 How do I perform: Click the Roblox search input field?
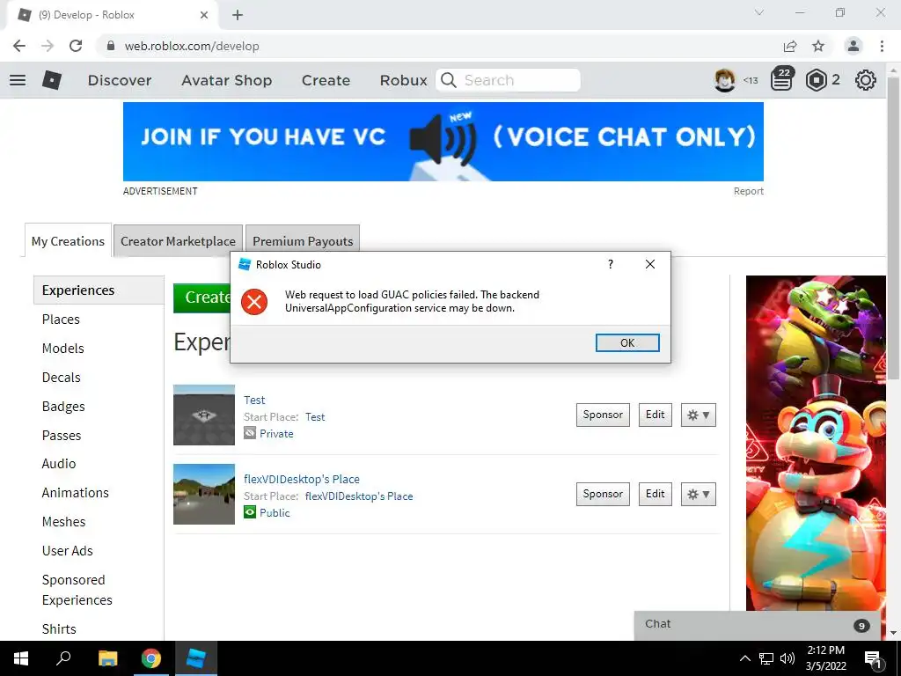pyautogui.click(x=508, y=80)
